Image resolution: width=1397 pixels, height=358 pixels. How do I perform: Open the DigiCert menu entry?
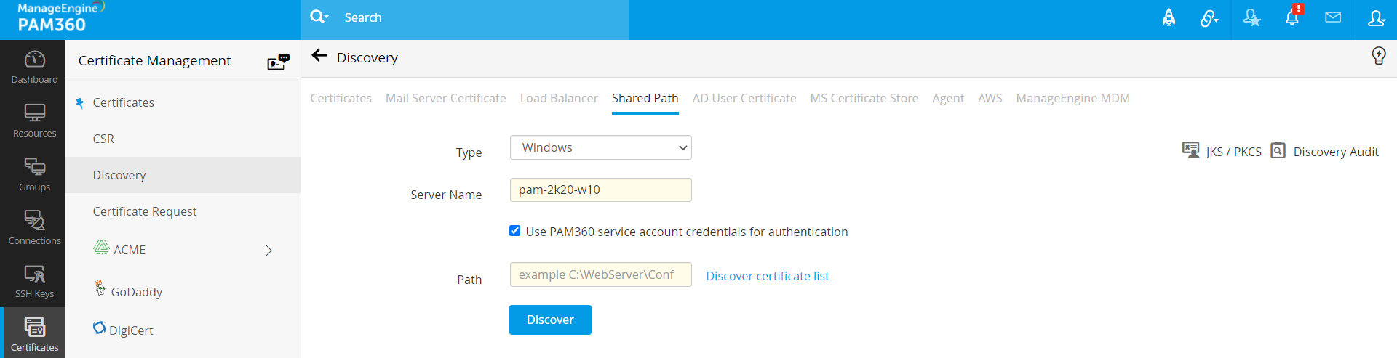[x=131, y=330]
